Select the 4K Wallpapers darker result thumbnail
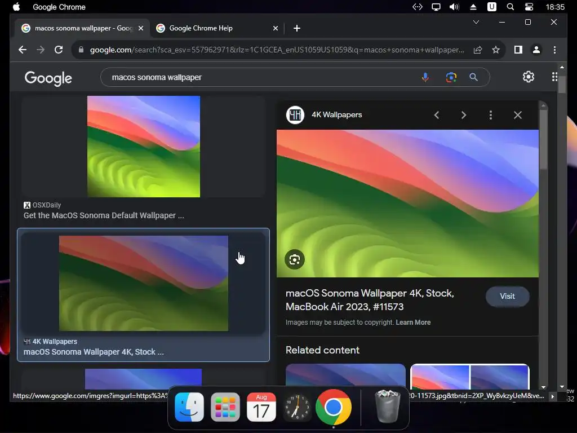This screenshot has width=577, height=433. coord(144,283)
